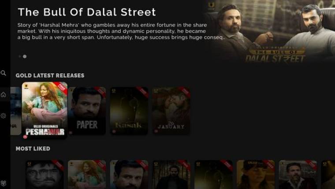Click The Bull Of Dalal Street title

87,12
